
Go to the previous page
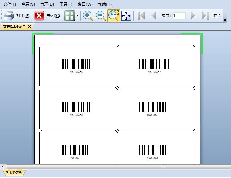click(x=154, y=16)
